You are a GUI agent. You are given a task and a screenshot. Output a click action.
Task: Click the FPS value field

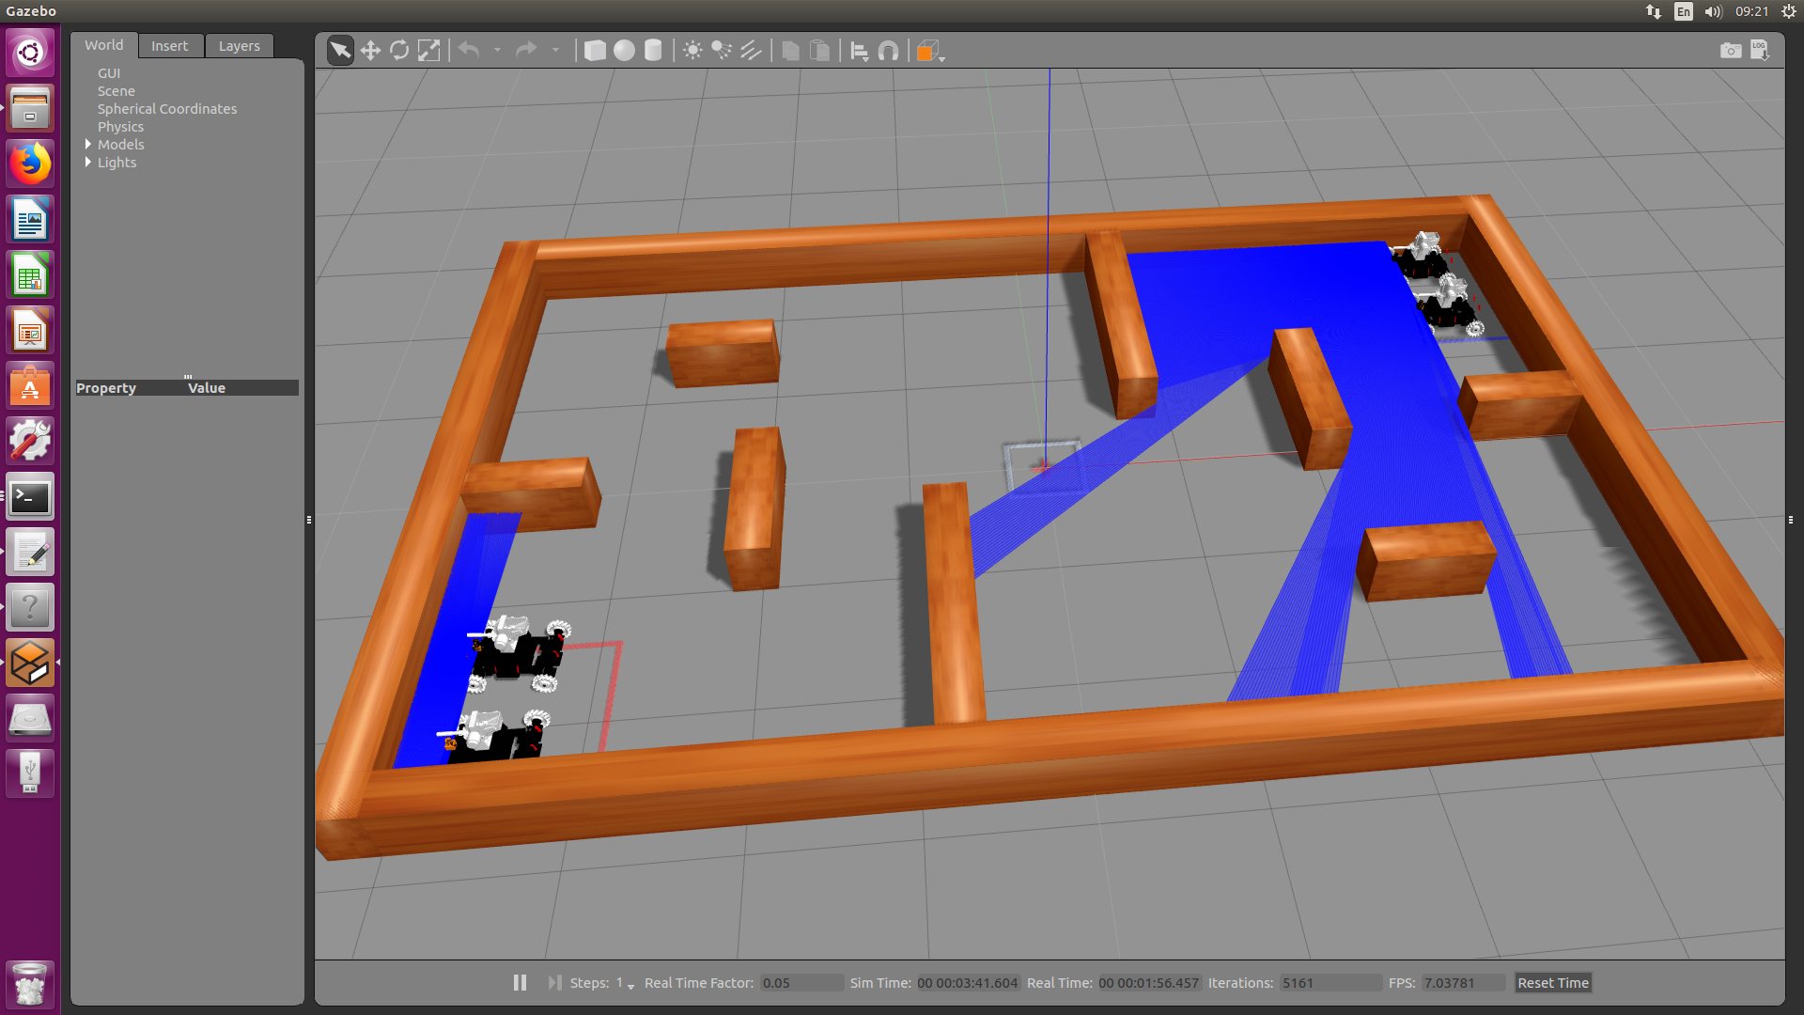pyautogui.click(x=1462, y=983)
